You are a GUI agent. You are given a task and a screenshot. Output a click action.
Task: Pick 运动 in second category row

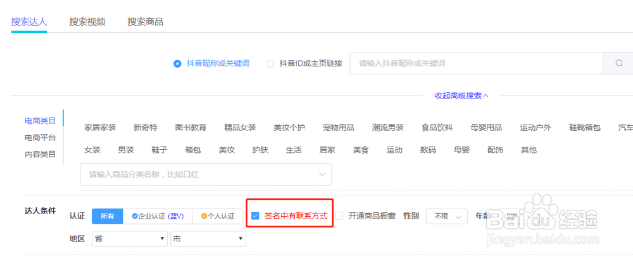(394, 150)
